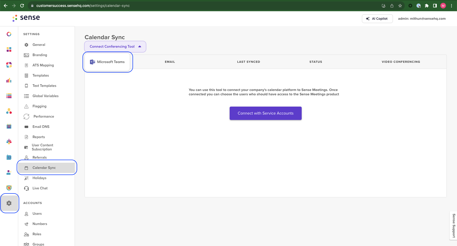Reload the browser page
This screenshot has width=457, height=246.
tap(22, 6)
